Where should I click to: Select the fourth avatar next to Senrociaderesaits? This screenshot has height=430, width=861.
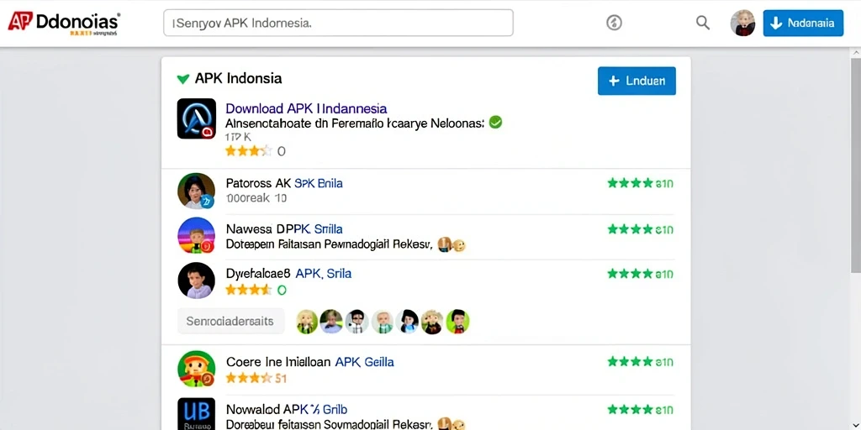[x=383, y=322]
